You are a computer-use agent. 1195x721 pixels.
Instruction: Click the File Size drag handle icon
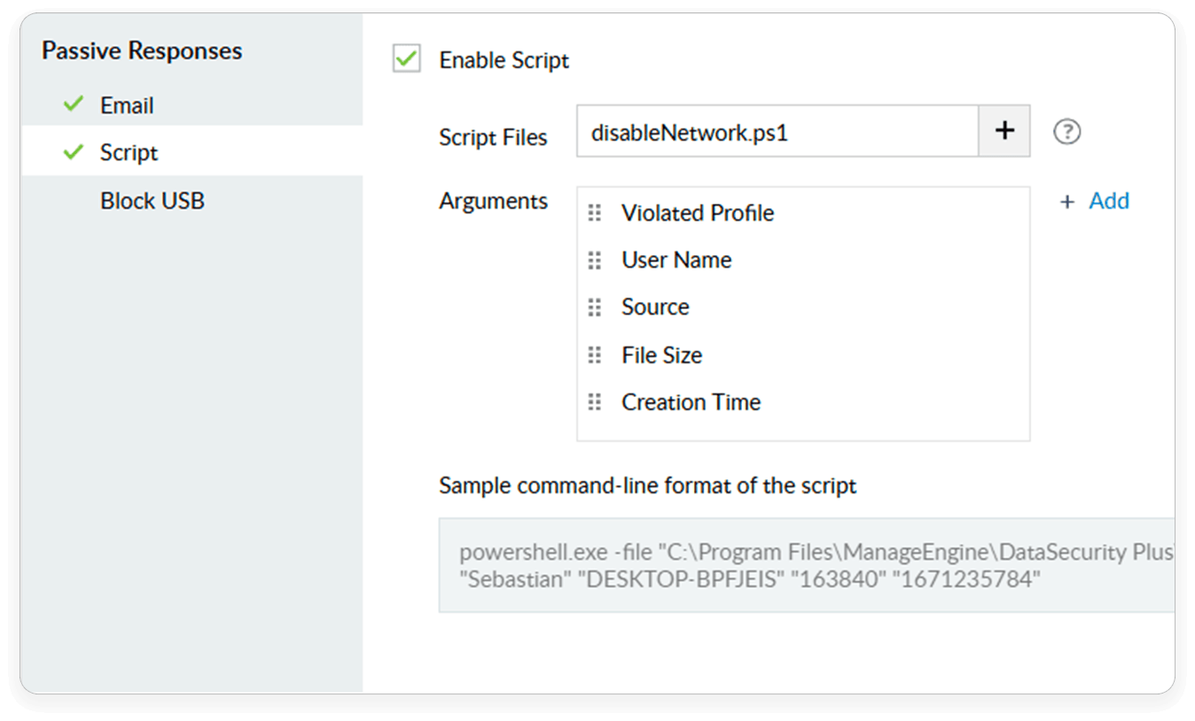coord(595,355)
